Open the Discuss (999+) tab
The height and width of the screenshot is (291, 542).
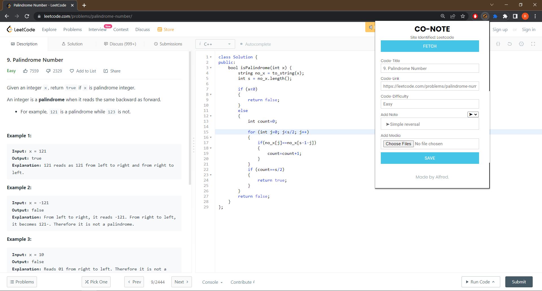point(120,44)
